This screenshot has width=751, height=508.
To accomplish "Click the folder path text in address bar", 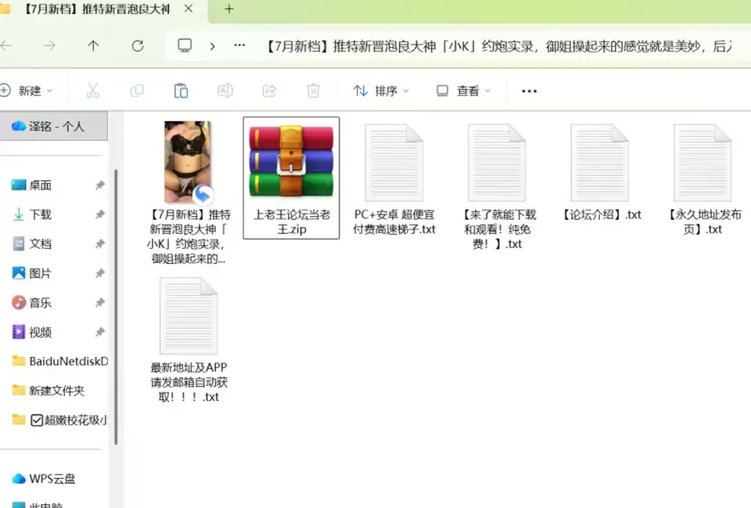I will point(498,46).
